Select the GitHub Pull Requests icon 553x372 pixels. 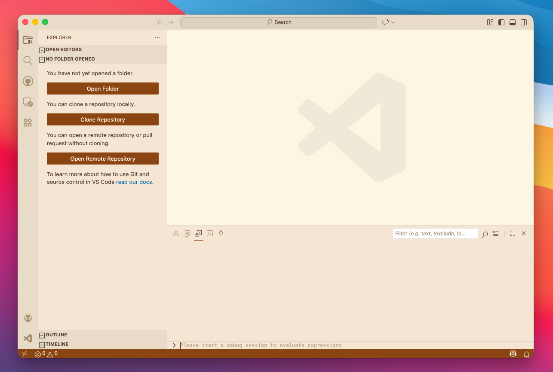coord(28,81)
